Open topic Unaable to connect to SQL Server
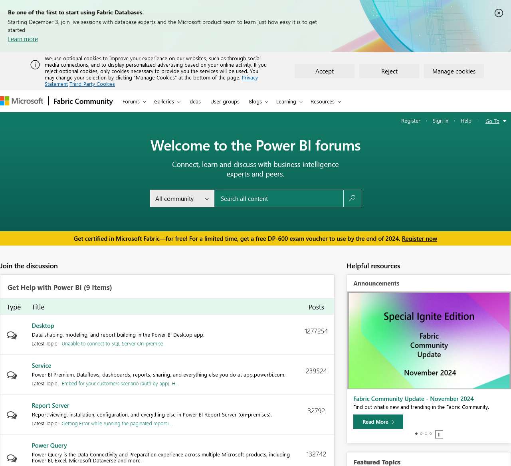Screen dimensions: 511x466 coord(112,344)
